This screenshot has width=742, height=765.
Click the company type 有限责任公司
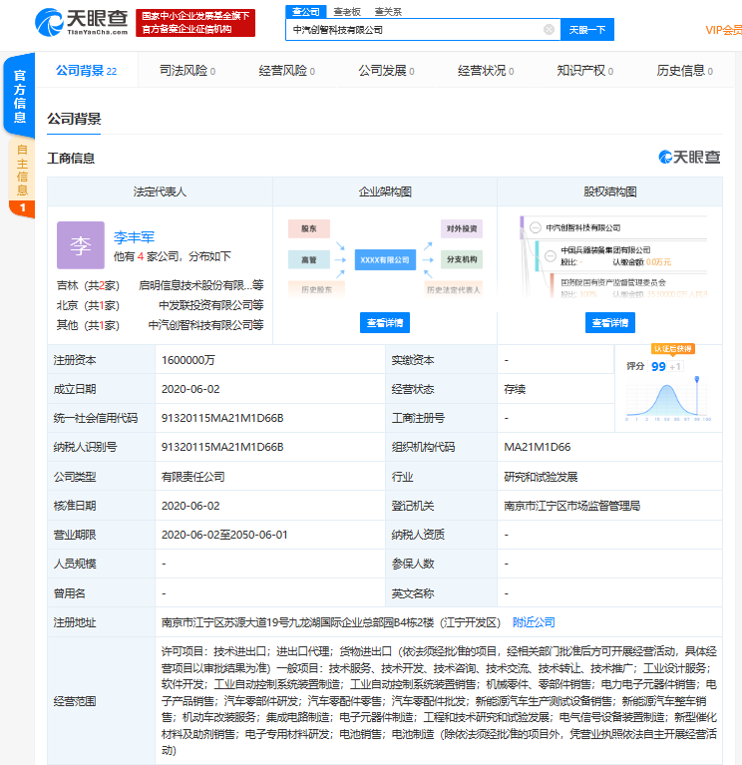pos(193,477)
